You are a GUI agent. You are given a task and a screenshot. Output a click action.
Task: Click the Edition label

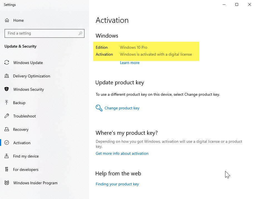pos(102,47)
